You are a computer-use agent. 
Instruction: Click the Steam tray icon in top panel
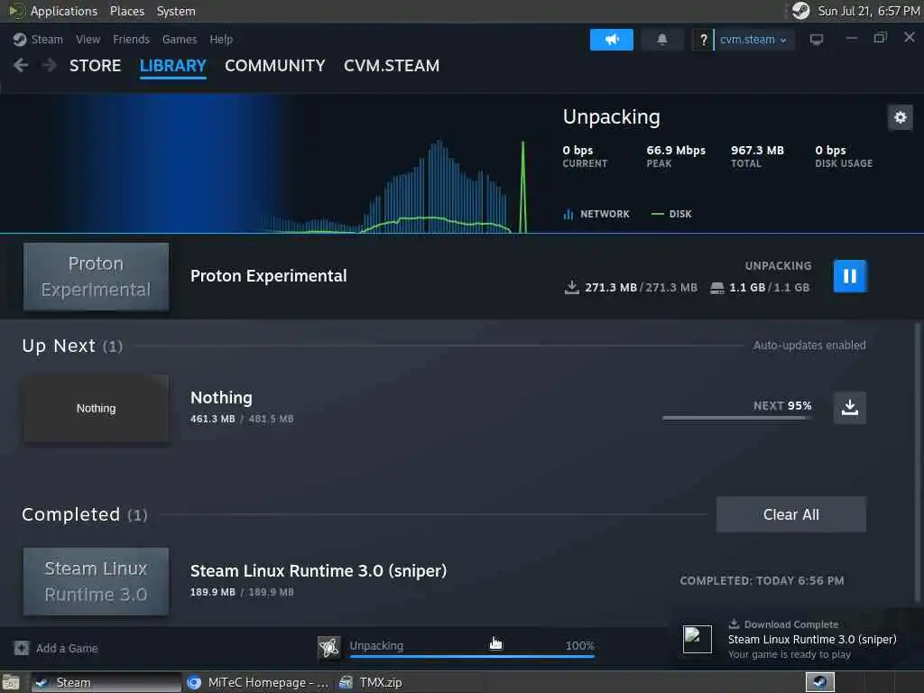click(x=800, y=11)
